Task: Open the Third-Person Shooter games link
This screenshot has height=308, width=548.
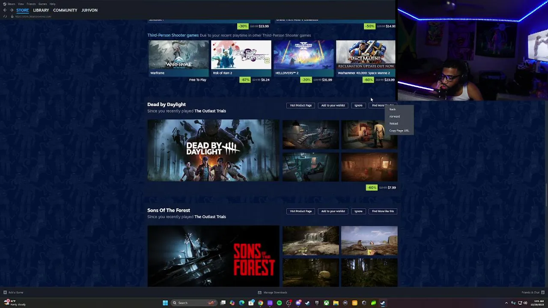Action: point(173,36)
